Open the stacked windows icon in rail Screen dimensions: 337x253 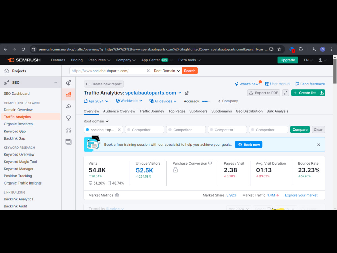pos(68,142)
